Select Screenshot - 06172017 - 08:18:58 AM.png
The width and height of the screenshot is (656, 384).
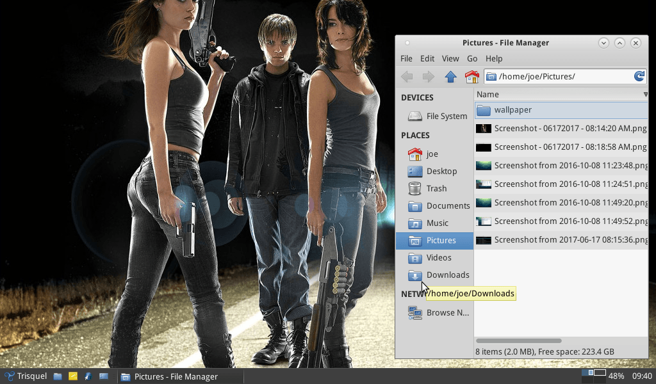coord(561,147)
